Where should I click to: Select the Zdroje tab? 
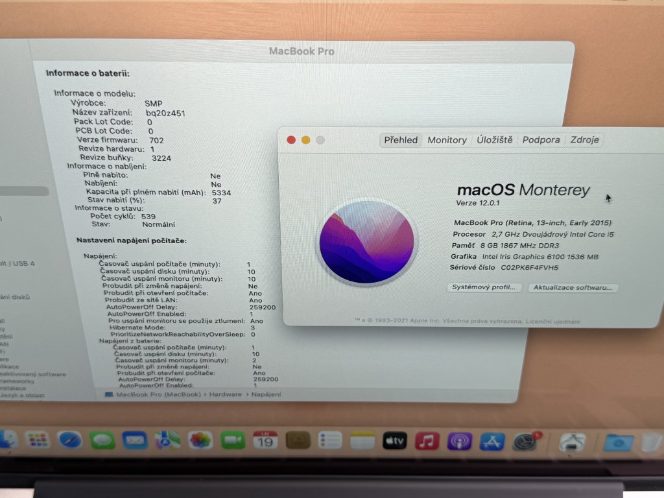pyautogui.click(x=585, y=140)
